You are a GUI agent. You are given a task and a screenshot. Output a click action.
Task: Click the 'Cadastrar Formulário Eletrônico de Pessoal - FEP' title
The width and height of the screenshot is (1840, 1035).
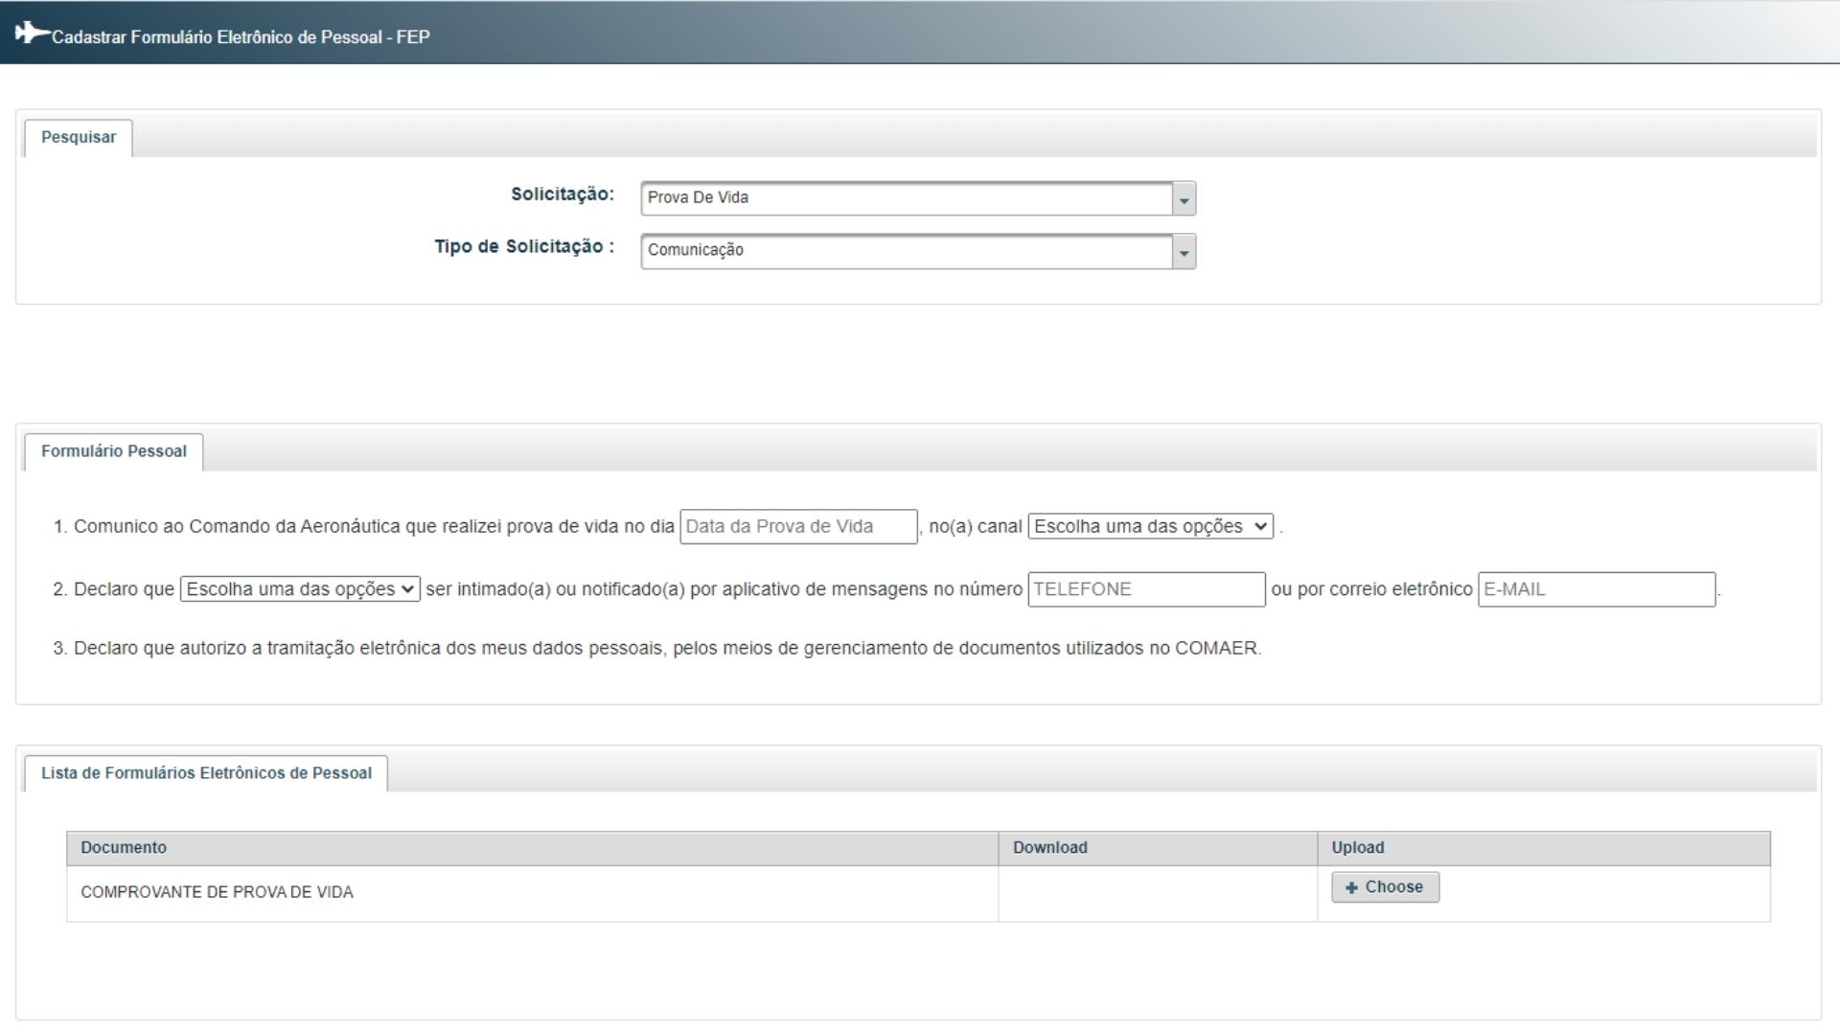click(241, 37)
